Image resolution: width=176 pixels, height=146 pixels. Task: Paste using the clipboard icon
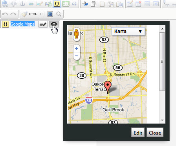[102, 4]
